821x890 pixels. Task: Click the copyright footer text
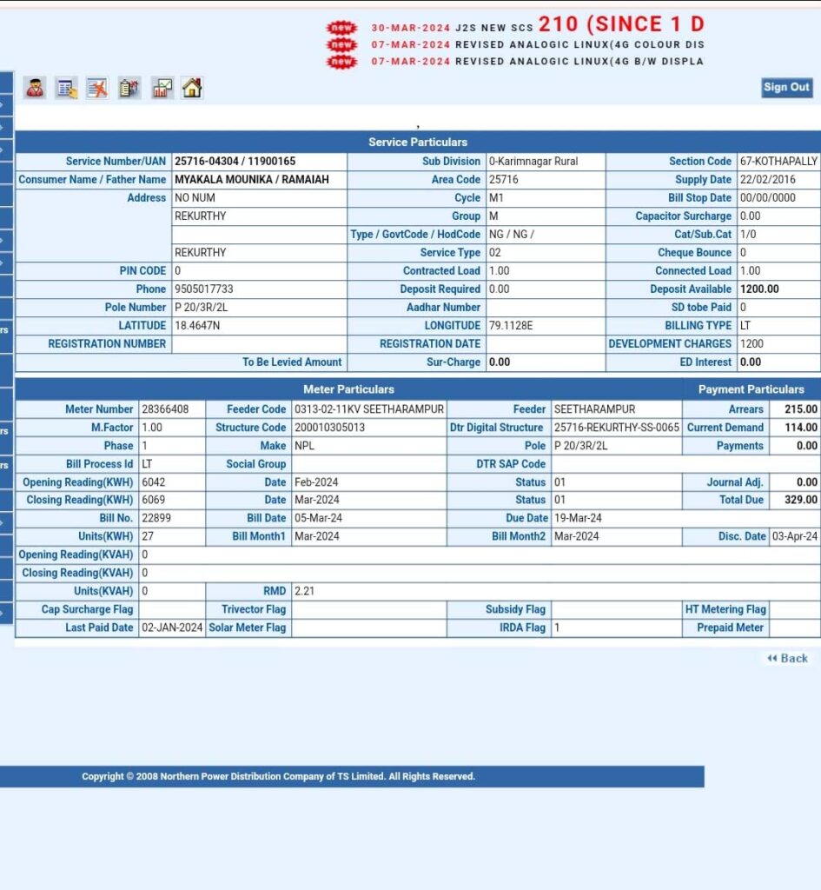pos(278,776)
